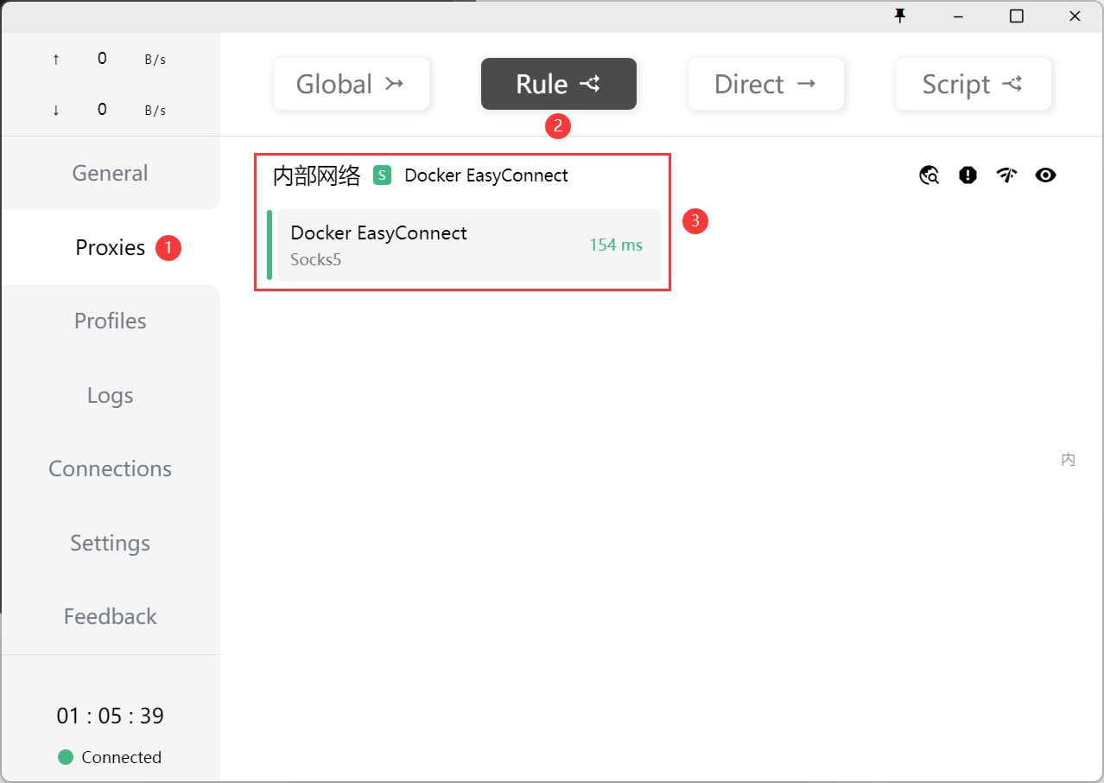This screenshot has width=1104, height=783.
Task: Click the Connected status label
Action: (122, 757)
